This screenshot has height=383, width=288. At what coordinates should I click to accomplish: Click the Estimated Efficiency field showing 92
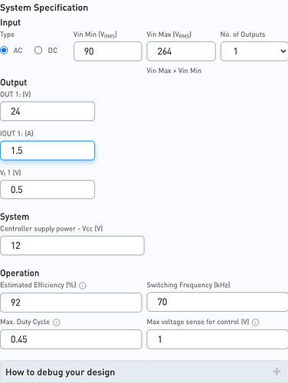pos(71,303)
